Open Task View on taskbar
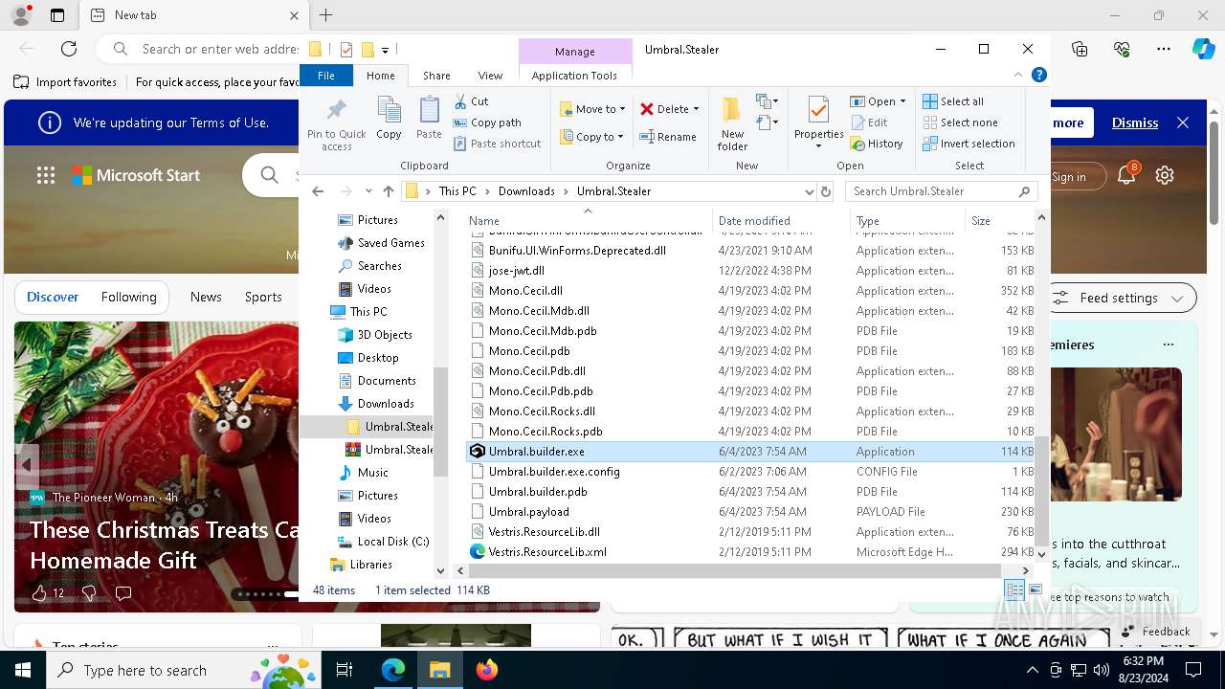This screenshot has height=689, width=1225. pyautogui.click(x=345, y=670)
